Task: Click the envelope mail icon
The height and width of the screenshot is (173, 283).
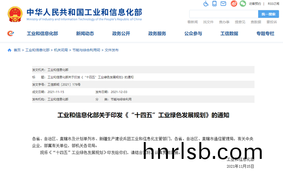Action: [x=223, y=3]
